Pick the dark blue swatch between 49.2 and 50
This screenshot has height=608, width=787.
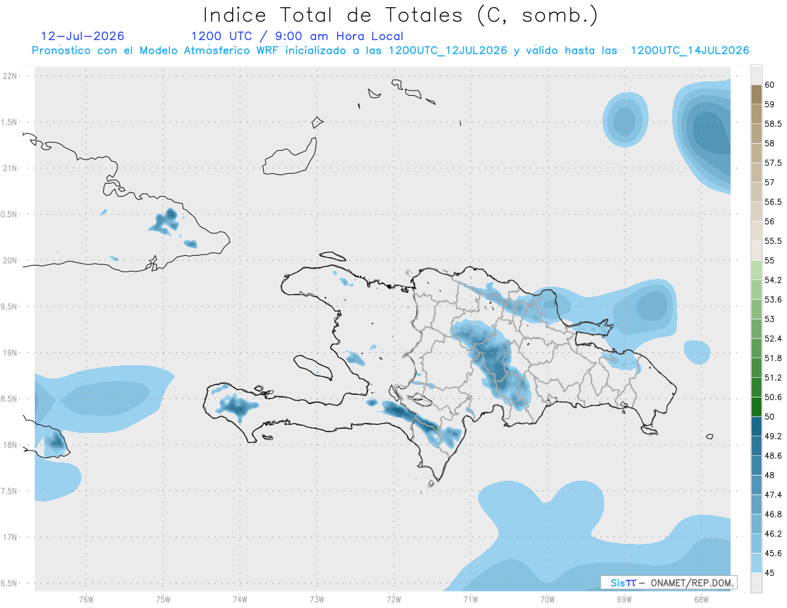(x=756, y=426)
